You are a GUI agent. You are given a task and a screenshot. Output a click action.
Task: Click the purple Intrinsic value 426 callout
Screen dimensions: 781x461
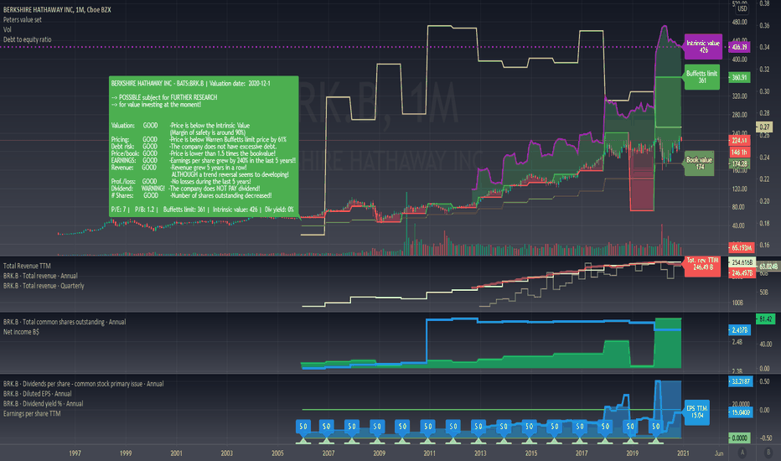tap(703, 46)
